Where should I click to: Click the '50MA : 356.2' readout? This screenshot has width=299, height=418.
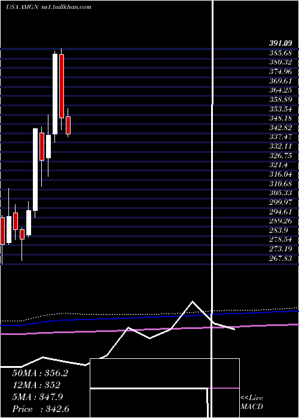[x=40, y=373]
